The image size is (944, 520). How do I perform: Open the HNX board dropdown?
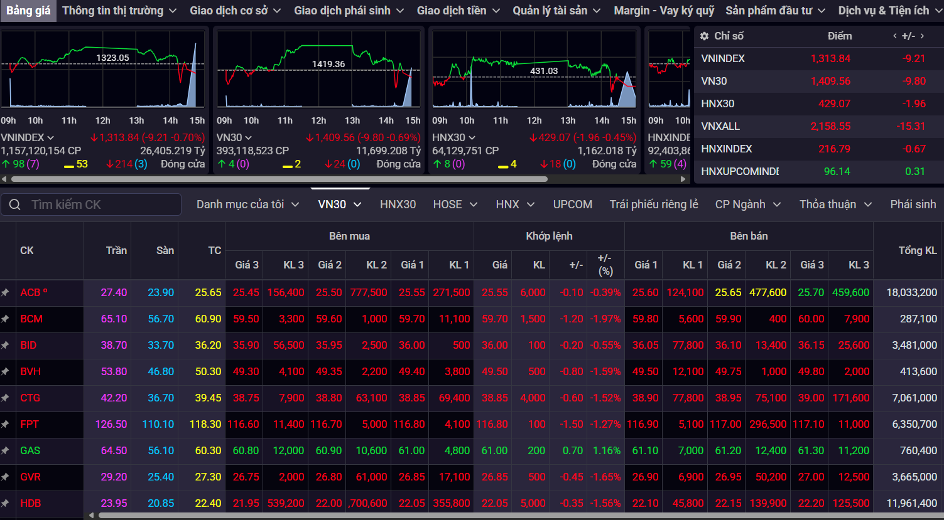[x=515, y=204]
